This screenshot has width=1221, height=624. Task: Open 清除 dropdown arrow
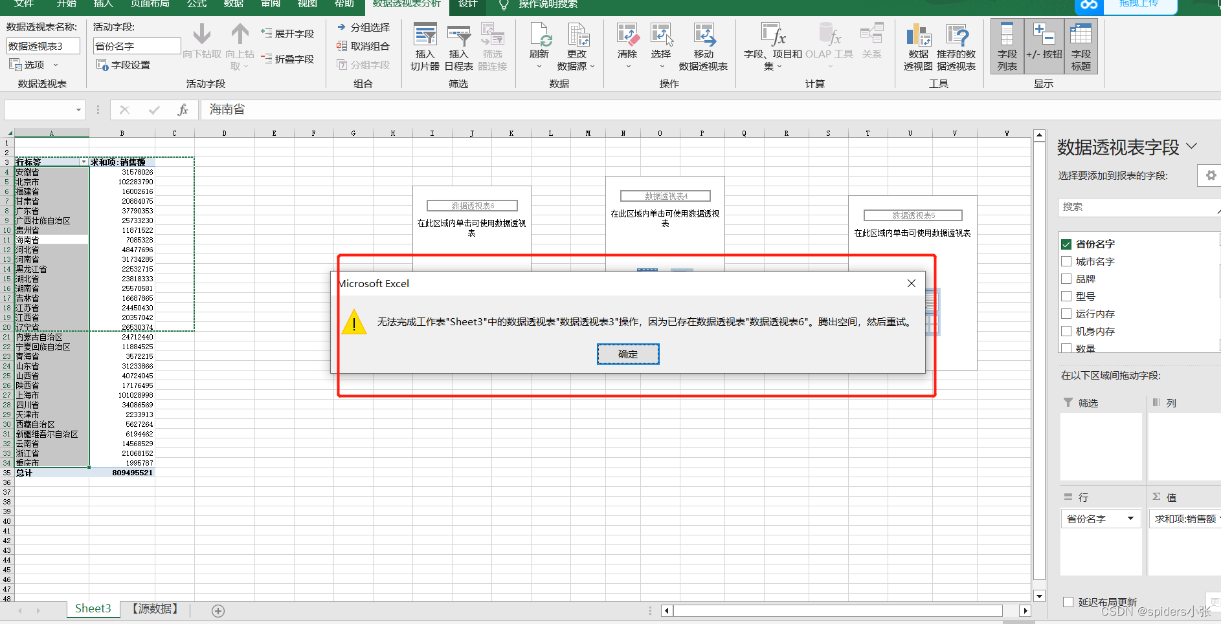(x=627, y=66)
